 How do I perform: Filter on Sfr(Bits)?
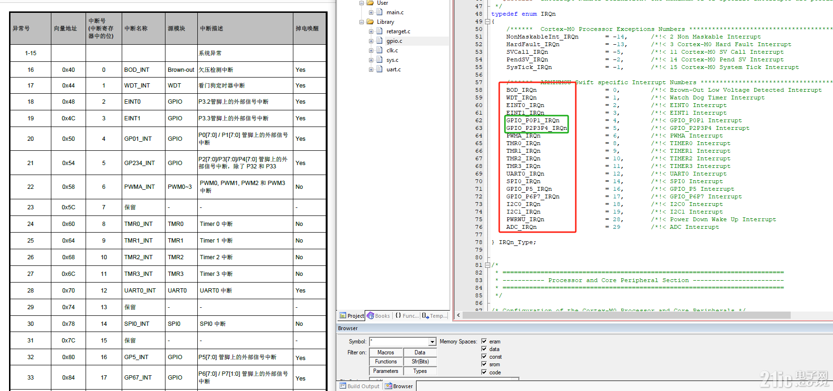tap(420, 362)
